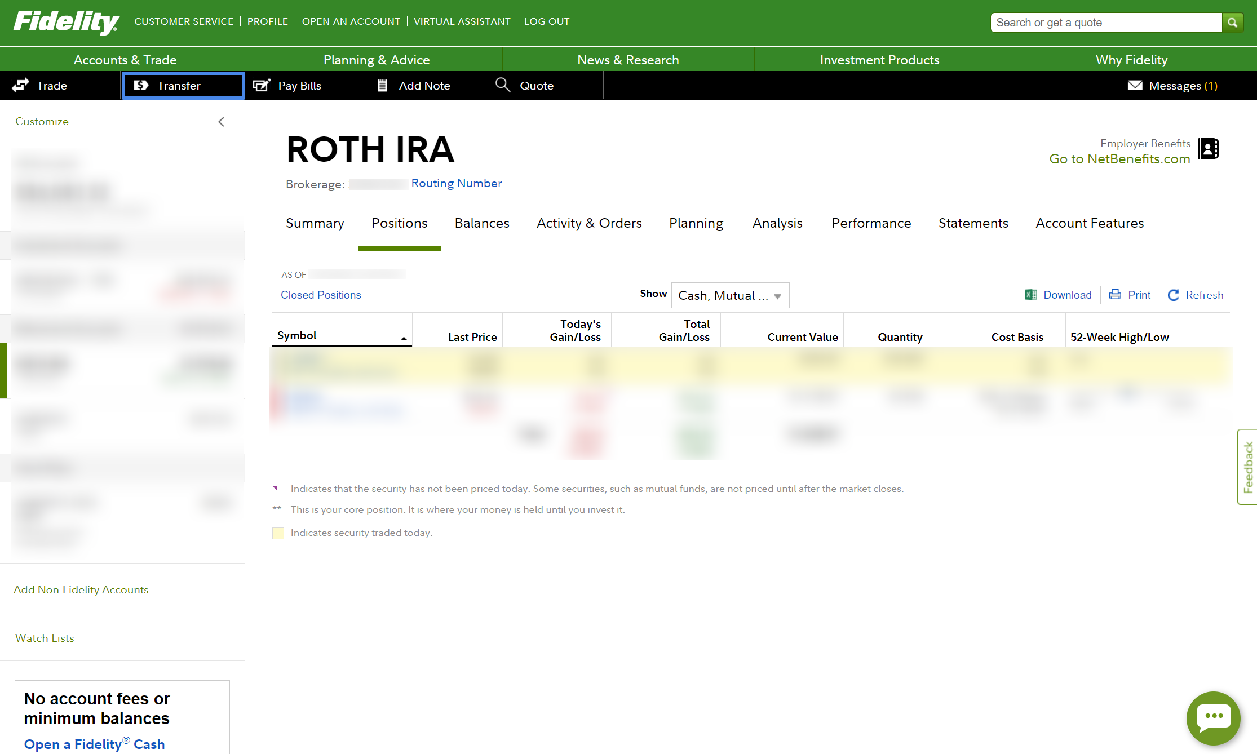
Task: Open the Why Fidelity menu
Action: pyautogui.click(x=1131, y=60)
